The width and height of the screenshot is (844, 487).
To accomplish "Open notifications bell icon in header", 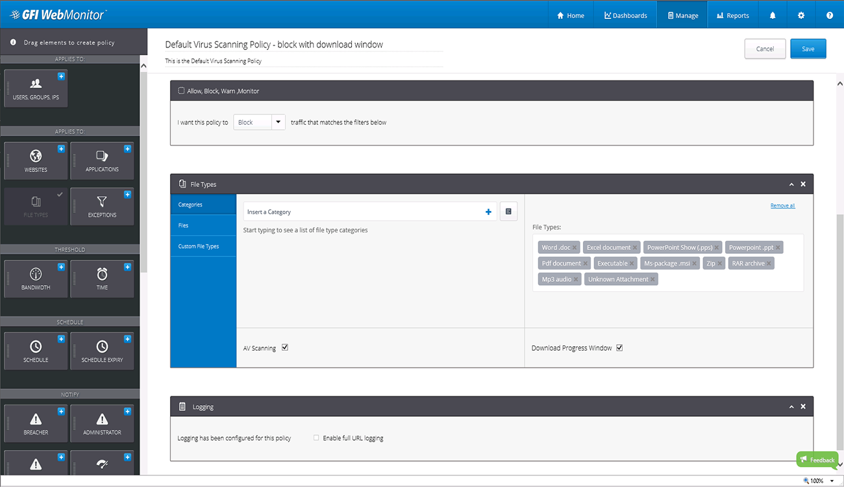I will click(773, 16).
